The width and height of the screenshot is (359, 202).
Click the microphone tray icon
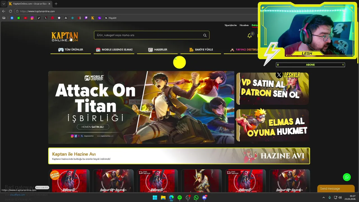point(330,198)
